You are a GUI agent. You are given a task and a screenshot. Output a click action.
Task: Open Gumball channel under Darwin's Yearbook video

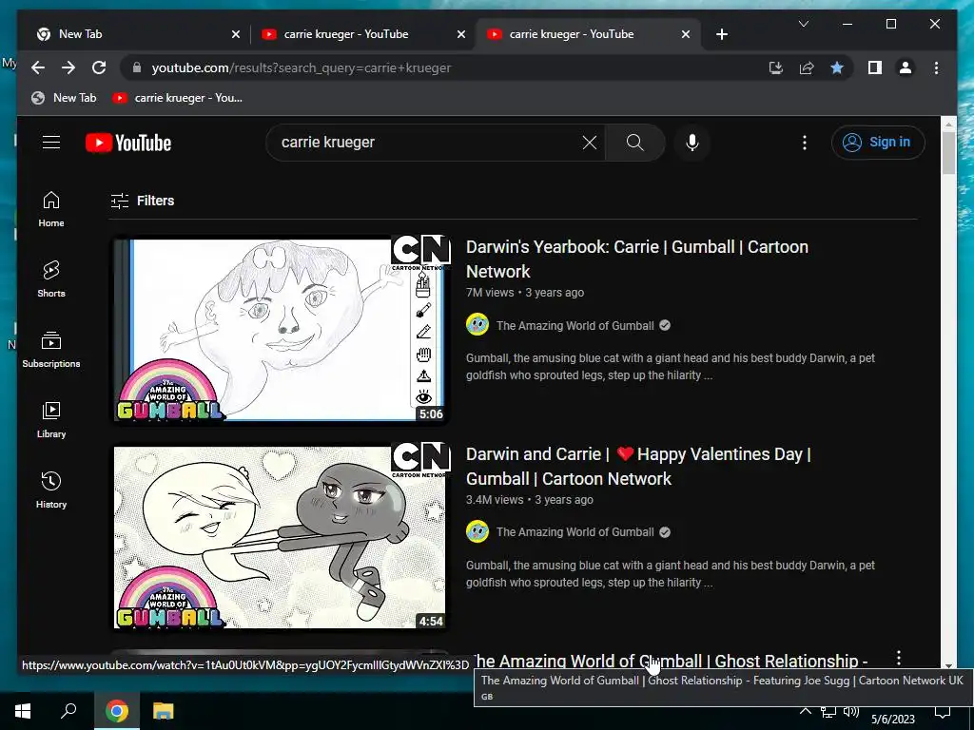tap(575, 326)
